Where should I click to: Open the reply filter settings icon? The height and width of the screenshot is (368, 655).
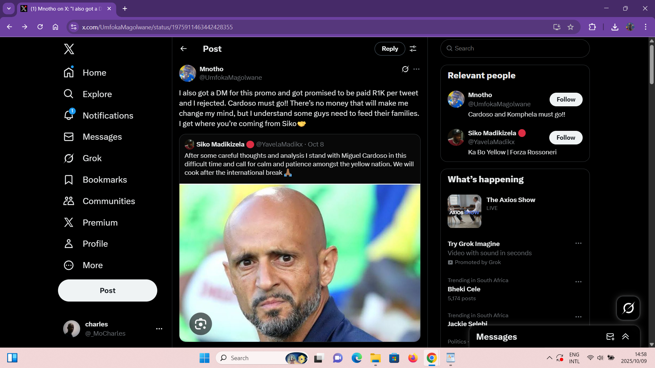(413, 49)
